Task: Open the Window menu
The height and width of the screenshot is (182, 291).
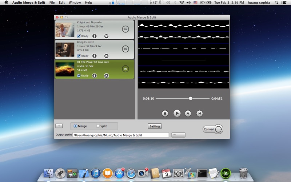Action: pos(75,3)
